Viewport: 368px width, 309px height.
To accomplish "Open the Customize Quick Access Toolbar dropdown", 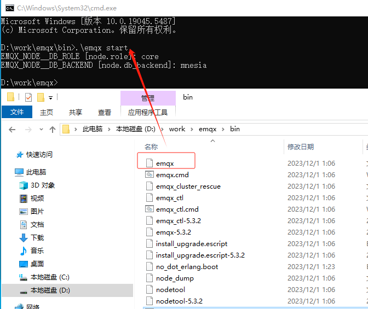I will [x=51, y=98].
